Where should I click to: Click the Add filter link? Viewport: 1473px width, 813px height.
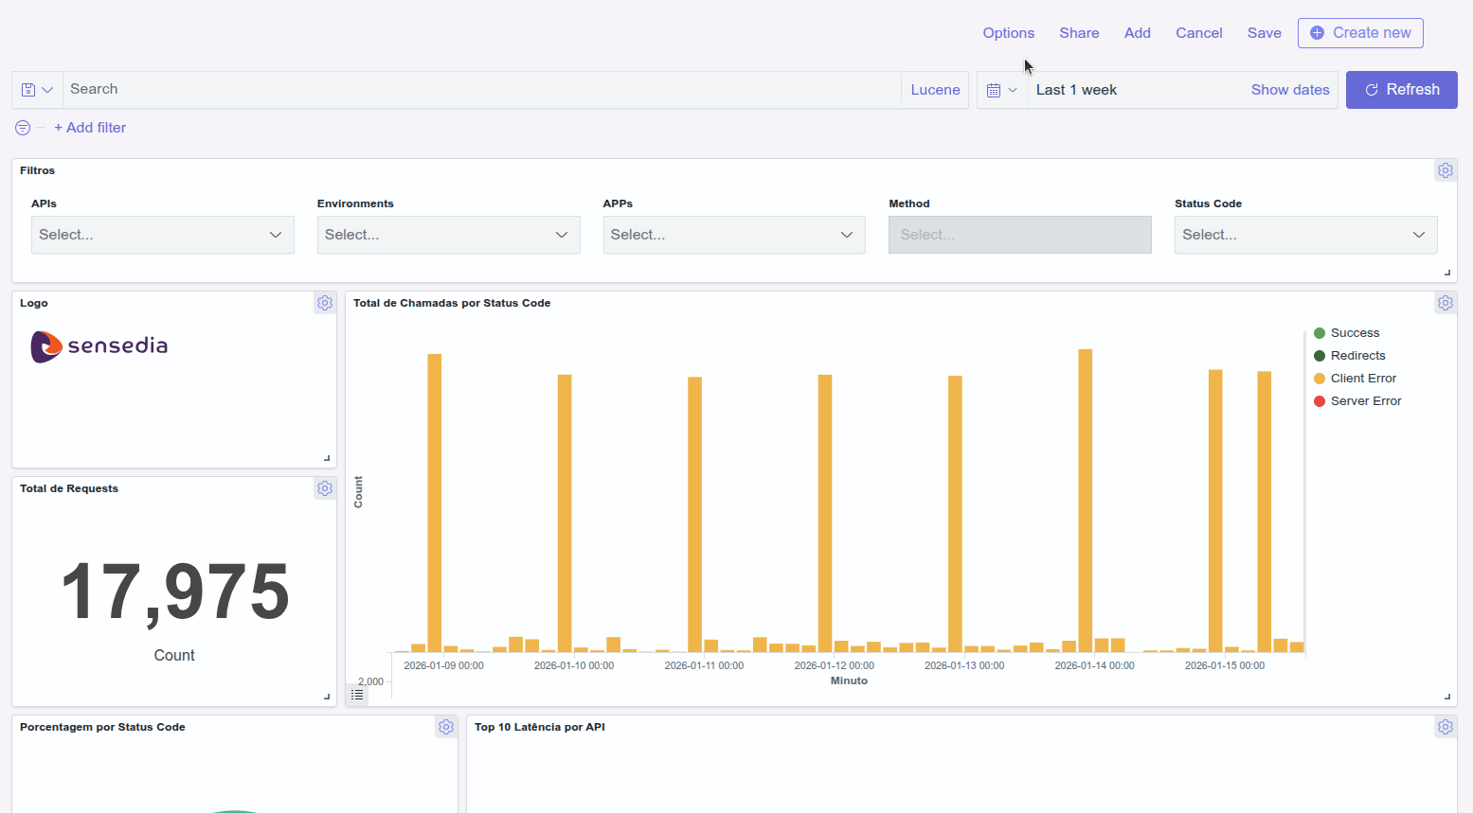pos(90,128)
